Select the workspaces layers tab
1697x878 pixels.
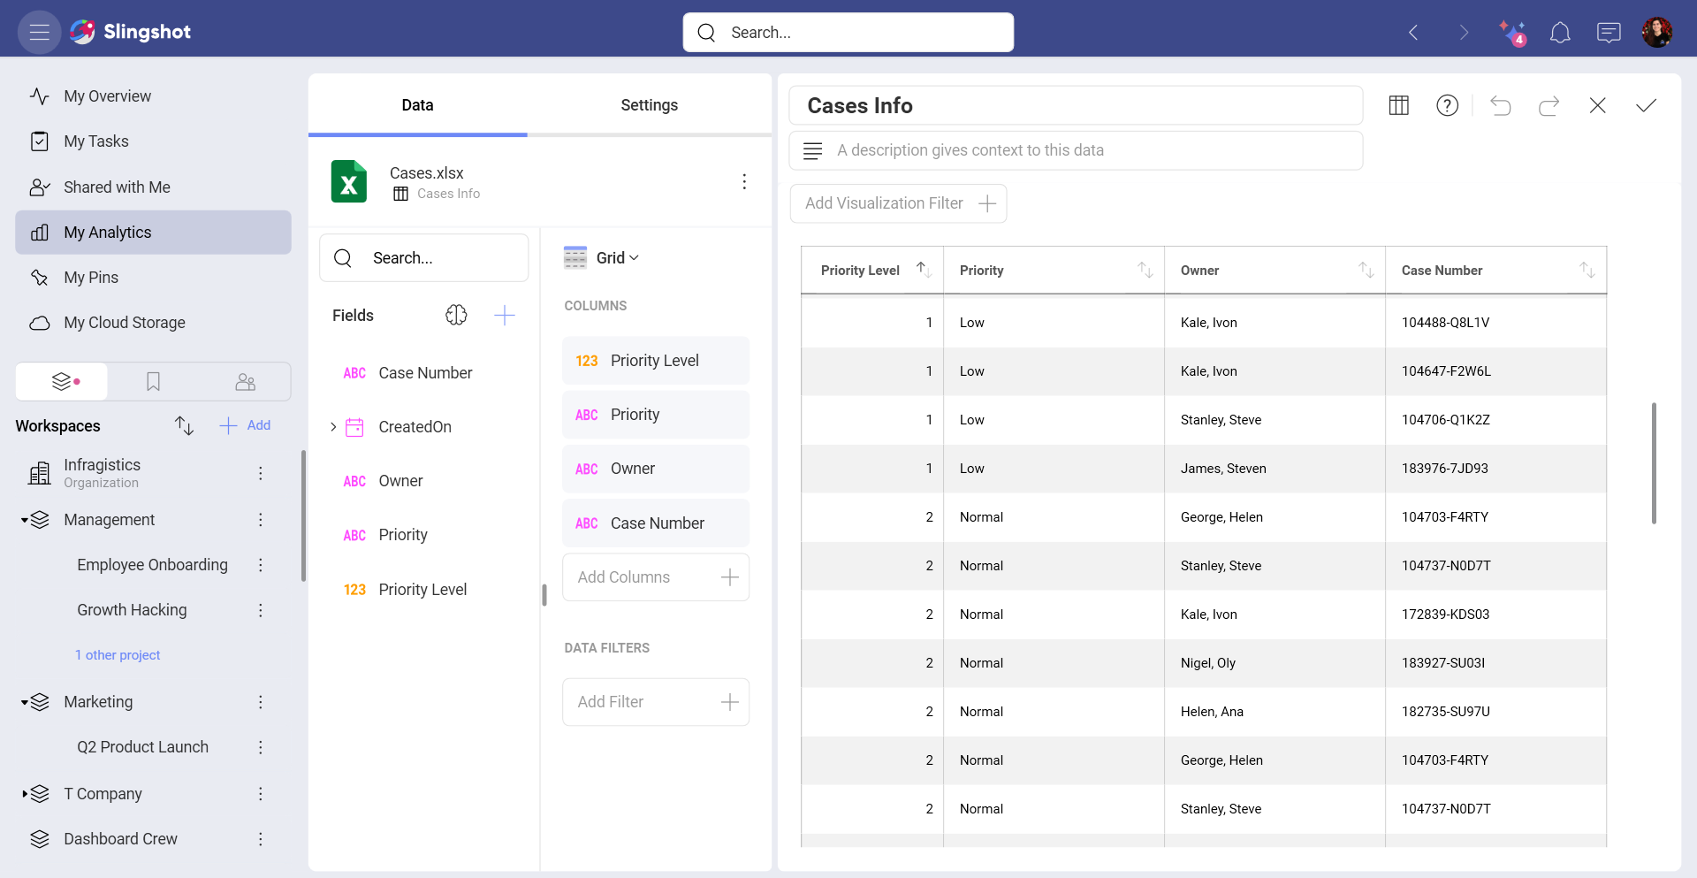tap(62, 381)
